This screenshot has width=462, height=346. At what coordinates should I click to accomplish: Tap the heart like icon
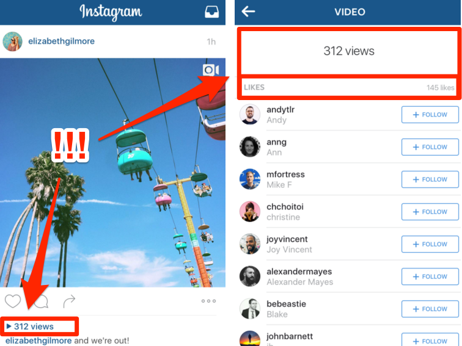pos(13,301)
